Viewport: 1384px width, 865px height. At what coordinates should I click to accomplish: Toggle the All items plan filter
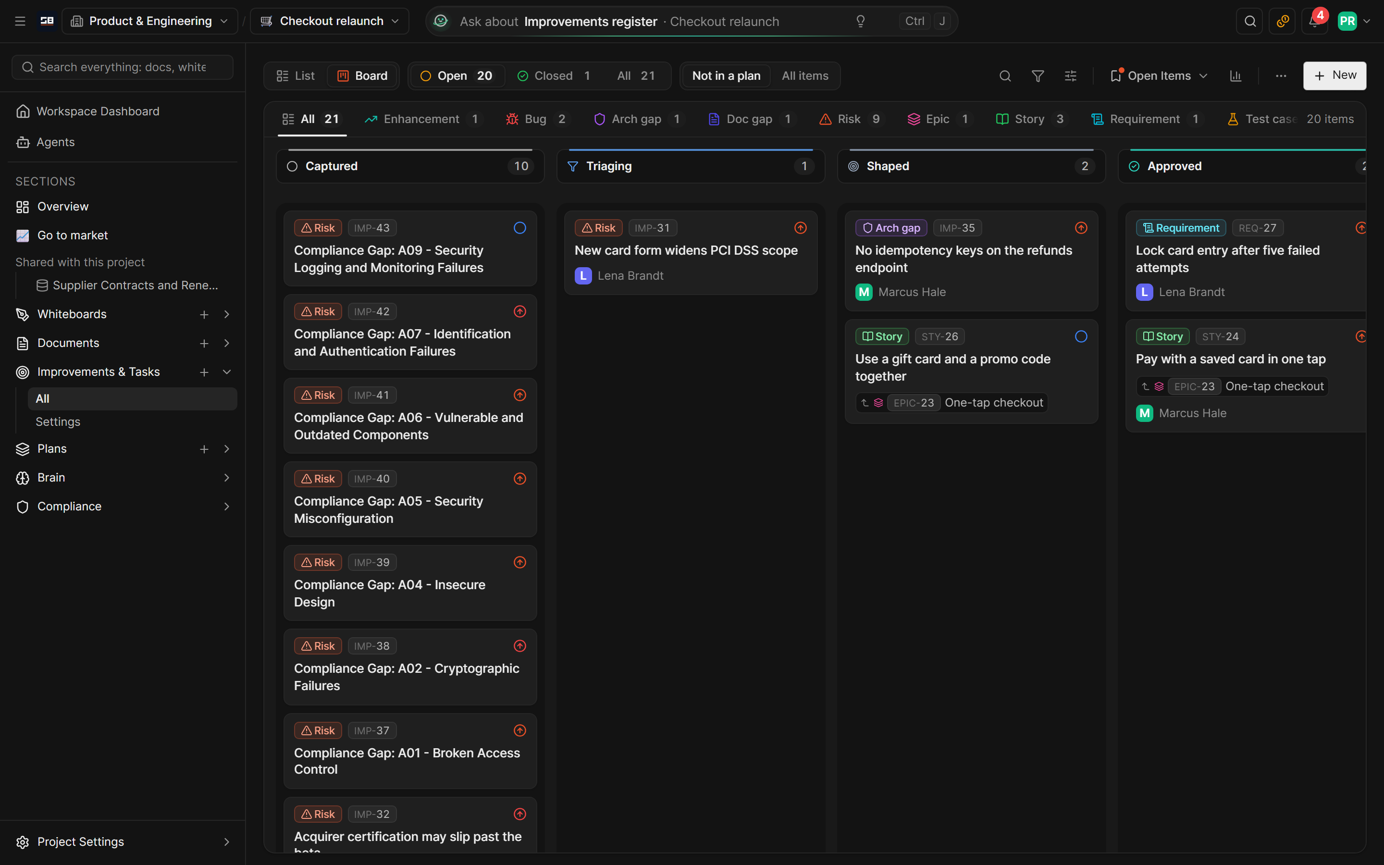(804, 76)
